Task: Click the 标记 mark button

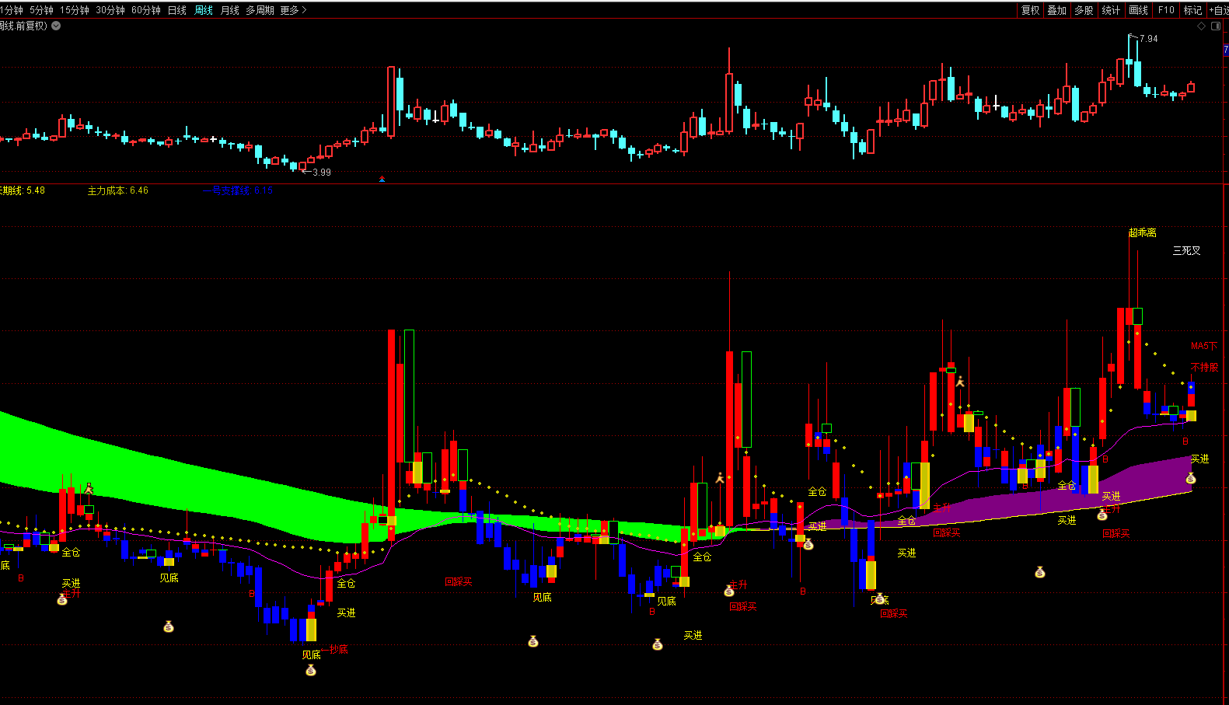Action: point(1192,10)
